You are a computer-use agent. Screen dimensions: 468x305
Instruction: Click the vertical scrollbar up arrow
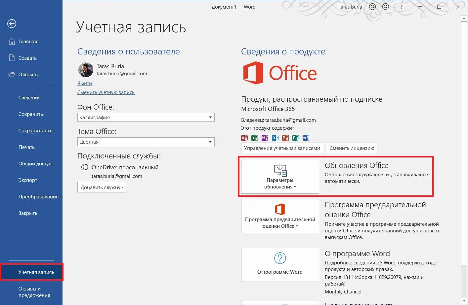[464, 18]
